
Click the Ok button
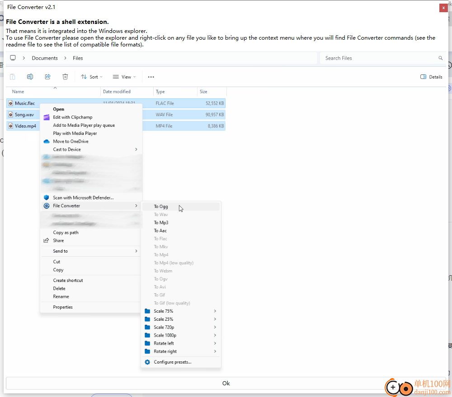226,383
